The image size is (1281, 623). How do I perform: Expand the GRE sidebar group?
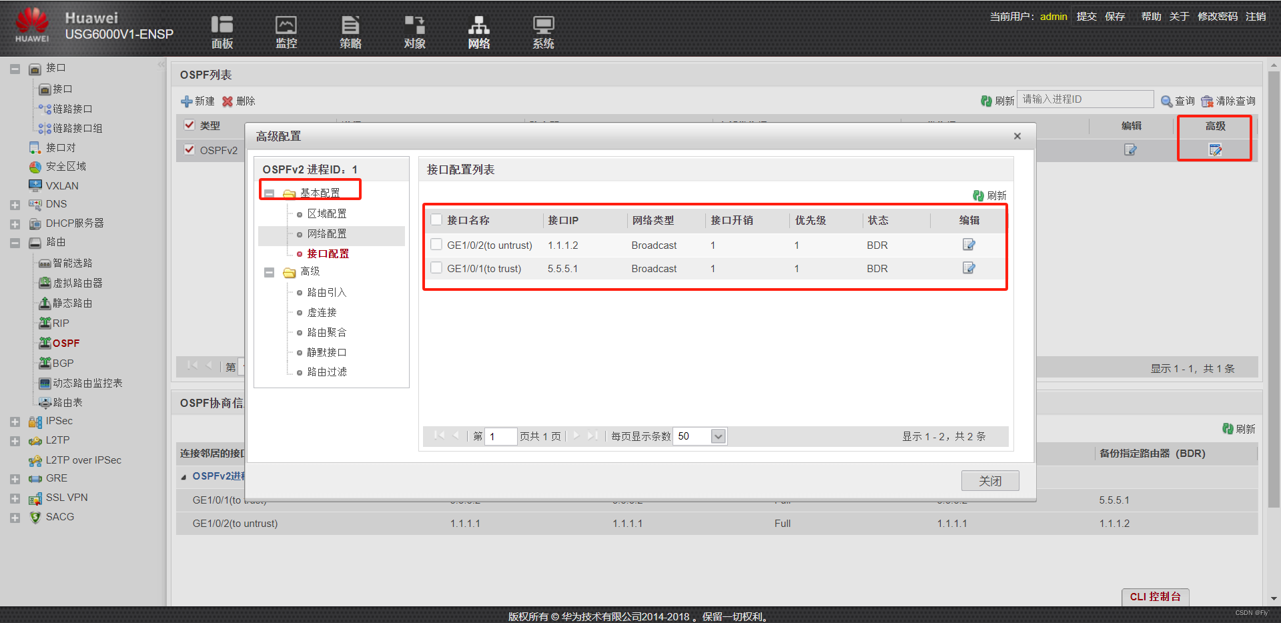[x=15, y=479]
